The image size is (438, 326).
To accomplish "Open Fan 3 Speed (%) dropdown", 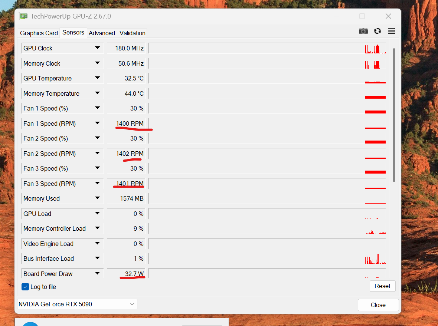I will [x=97, y=168].
